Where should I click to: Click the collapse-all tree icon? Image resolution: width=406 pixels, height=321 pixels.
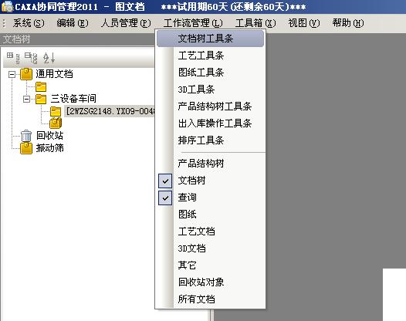pyautogui.click(x=31, y=57)
